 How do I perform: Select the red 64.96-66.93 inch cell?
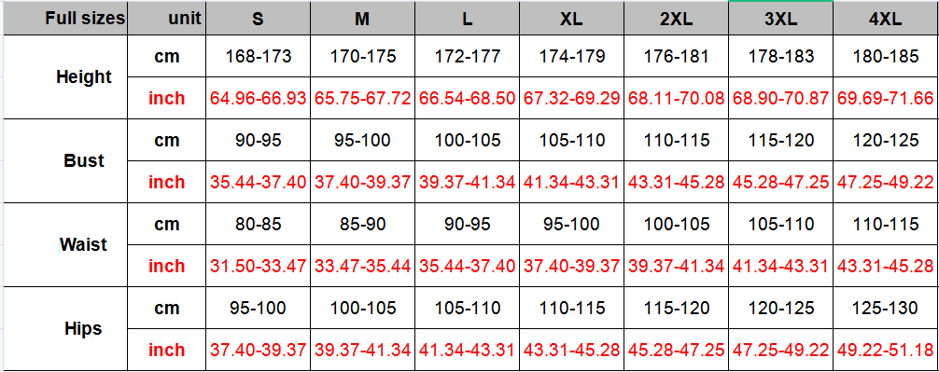259,98
